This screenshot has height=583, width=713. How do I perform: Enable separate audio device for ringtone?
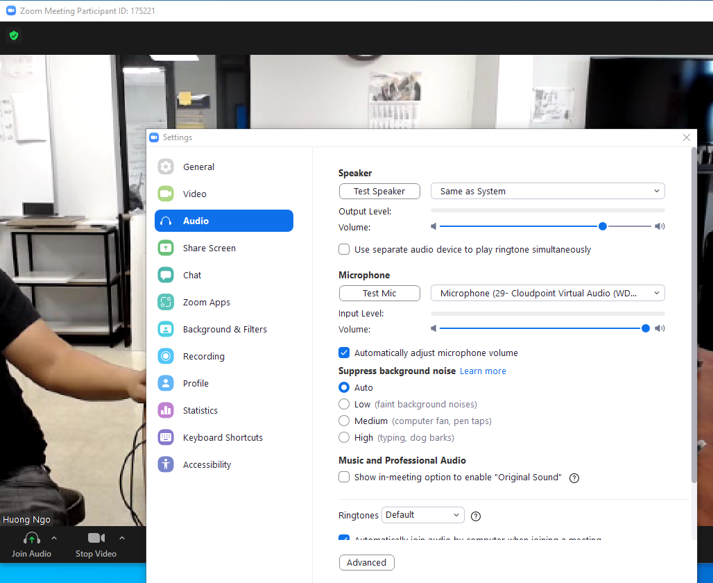pyautogui.click(x=344, y=249)
